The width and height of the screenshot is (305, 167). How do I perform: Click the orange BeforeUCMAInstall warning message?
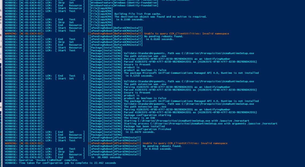coord(186,34)
